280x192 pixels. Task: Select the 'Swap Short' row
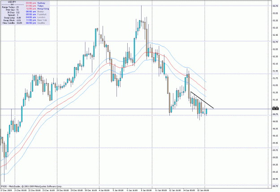12,20
